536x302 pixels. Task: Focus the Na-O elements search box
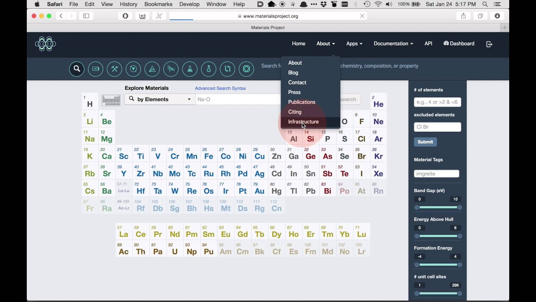click(238, 99)
